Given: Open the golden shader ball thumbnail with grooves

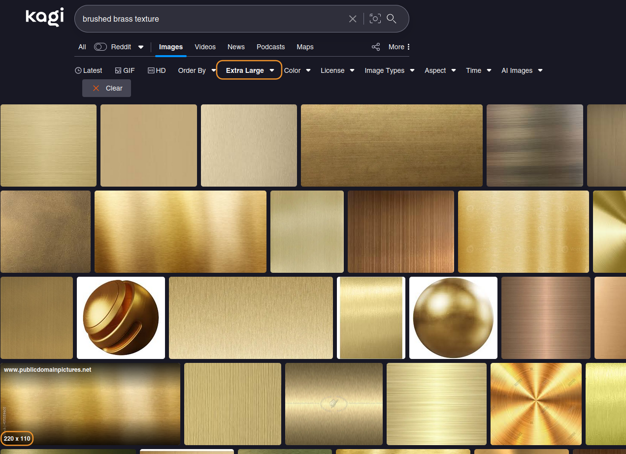Looking at the screenshot, I should tap(121, 318).
